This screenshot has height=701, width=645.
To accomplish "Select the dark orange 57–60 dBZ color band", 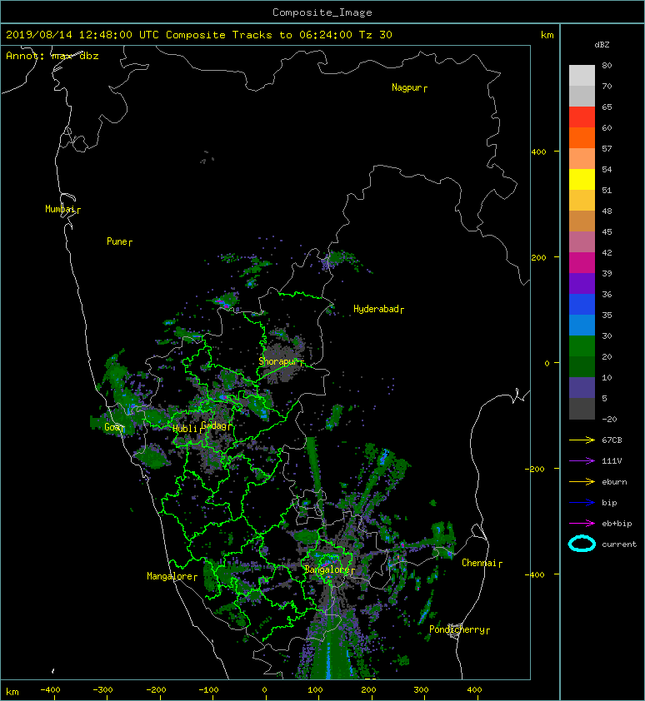I will tap(582, 138).
